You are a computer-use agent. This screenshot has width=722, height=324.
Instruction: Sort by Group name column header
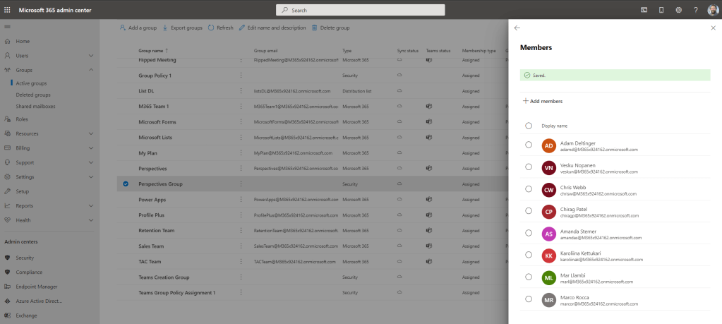pos(152,51)
